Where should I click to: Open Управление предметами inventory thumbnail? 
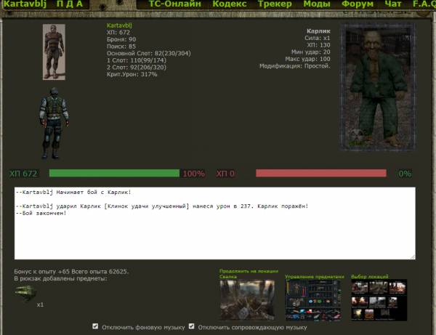pyautogui.click(x=312, y=300)
